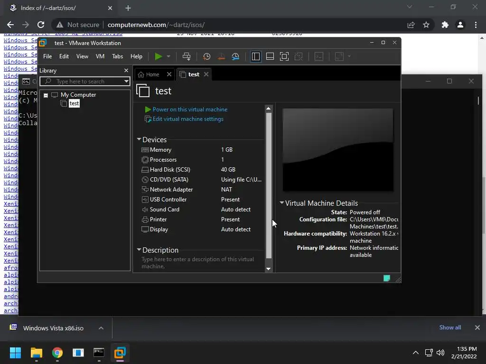This screenshot has height=364, width=486.
Task: Collapse the Virtual Machine Details section
Action: tap(282, 203)
